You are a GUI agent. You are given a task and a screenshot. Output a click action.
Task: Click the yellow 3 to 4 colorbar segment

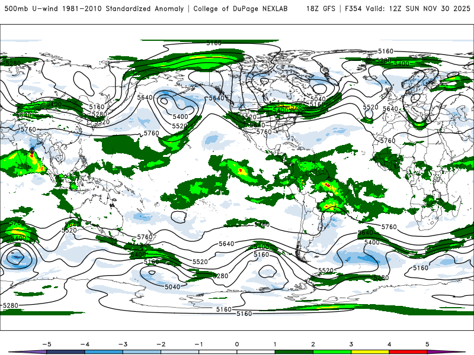pyautogui.click(x=370, y=352)
